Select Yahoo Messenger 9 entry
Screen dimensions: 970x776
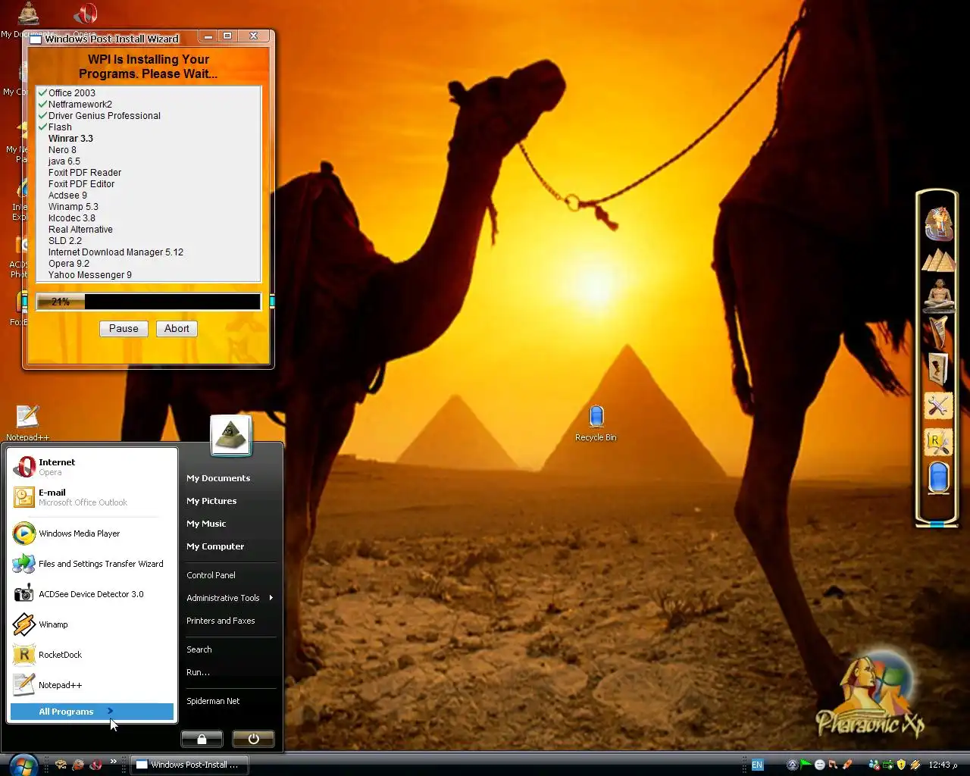pyautogui.click(x=90, y=275)
